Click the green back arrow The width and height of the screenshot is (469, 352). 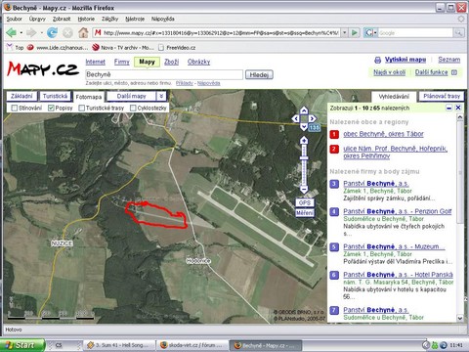[x=12, y=32]
